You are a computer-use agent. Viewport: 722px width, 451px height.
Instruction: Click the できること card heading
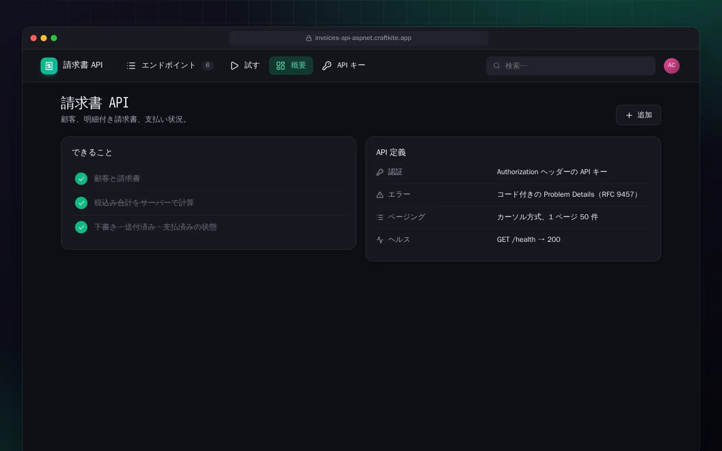click(92, 153)
